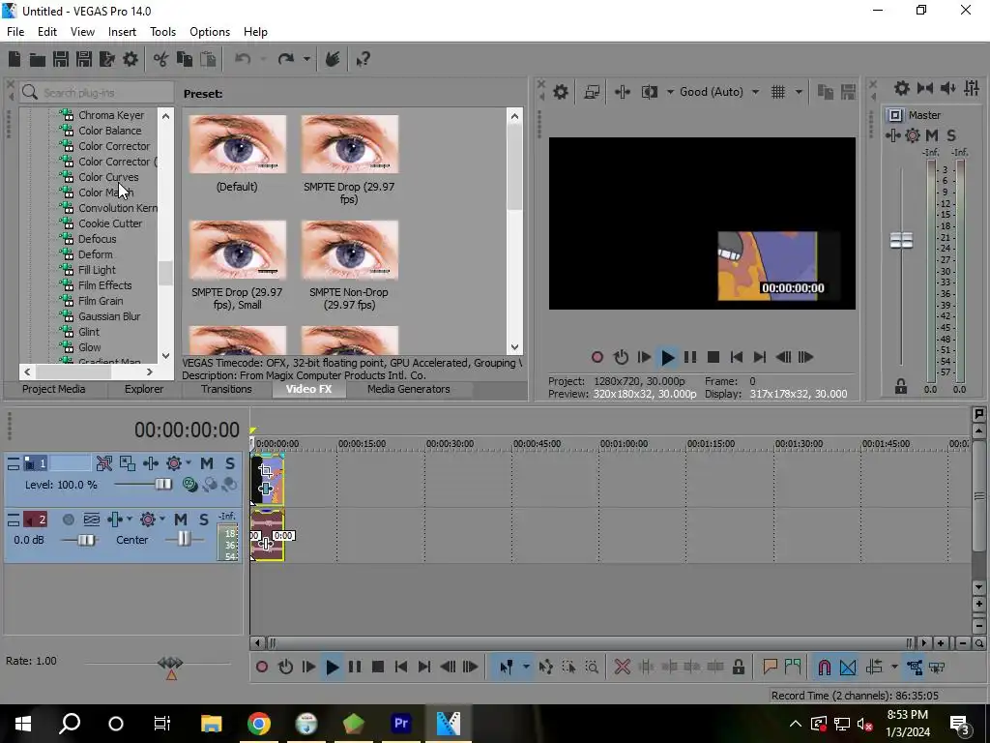Image resolution: width=990 pixels, height=743 pixels.
Task: Mute video track 1
Action: (207, 463)
